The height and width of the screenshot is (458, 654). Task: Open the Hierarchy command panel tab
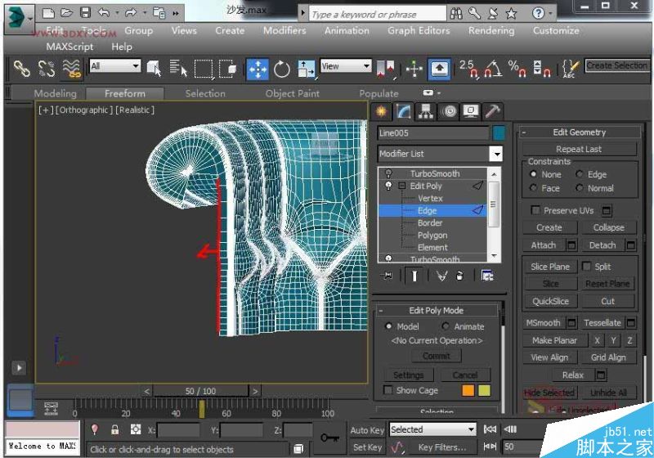pos(425,111)
